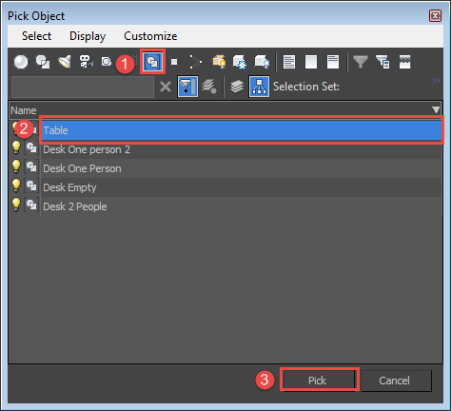Close the Pick Object dialog

435,16
